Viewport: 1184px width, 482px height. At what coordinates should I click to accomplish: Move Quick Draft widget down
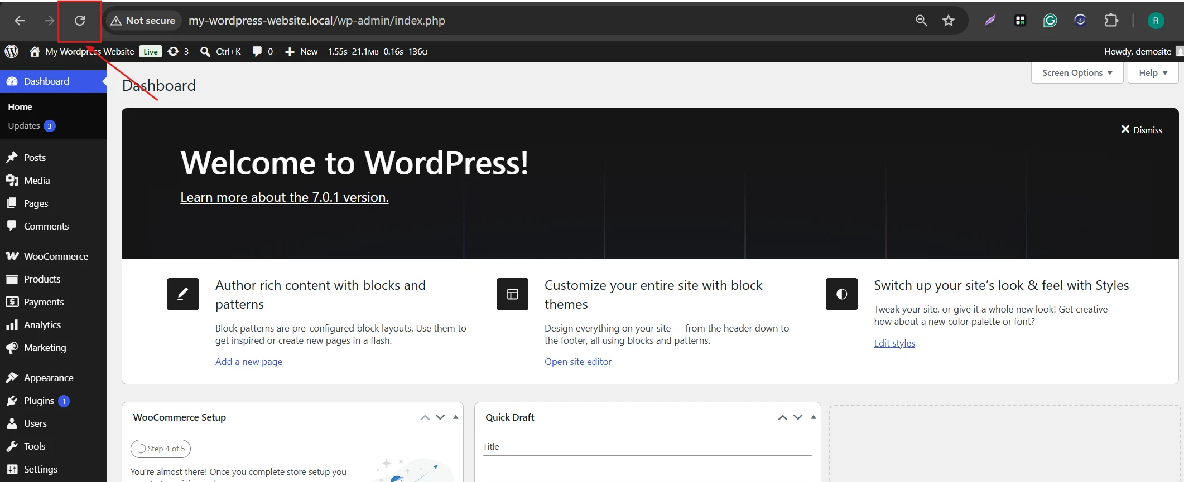pyautogui.click(x=798, y=417)
